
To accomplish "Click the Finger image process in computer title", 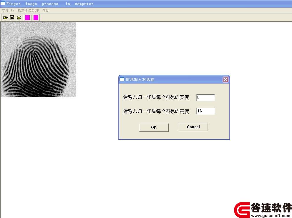I will [x=50, y=4].
